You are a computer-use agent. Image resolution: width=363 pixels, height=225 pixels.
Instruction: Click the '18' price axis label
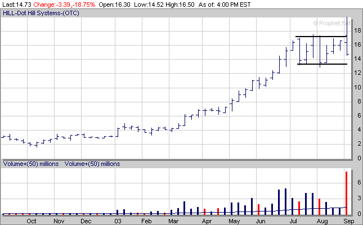(357, 30)
